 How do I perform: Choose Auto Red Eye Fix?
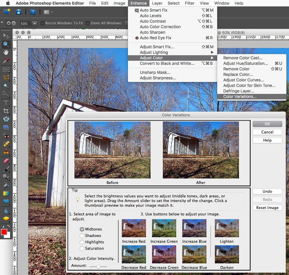tap(172, 38)
